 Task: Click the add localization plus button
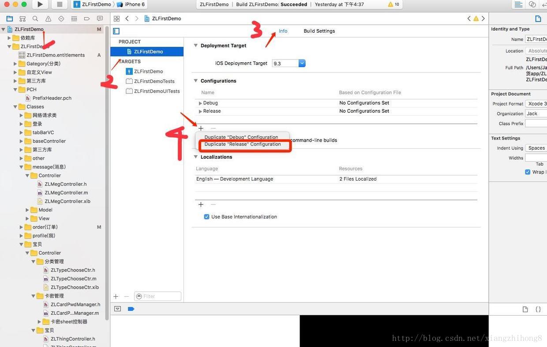(201, 204)
